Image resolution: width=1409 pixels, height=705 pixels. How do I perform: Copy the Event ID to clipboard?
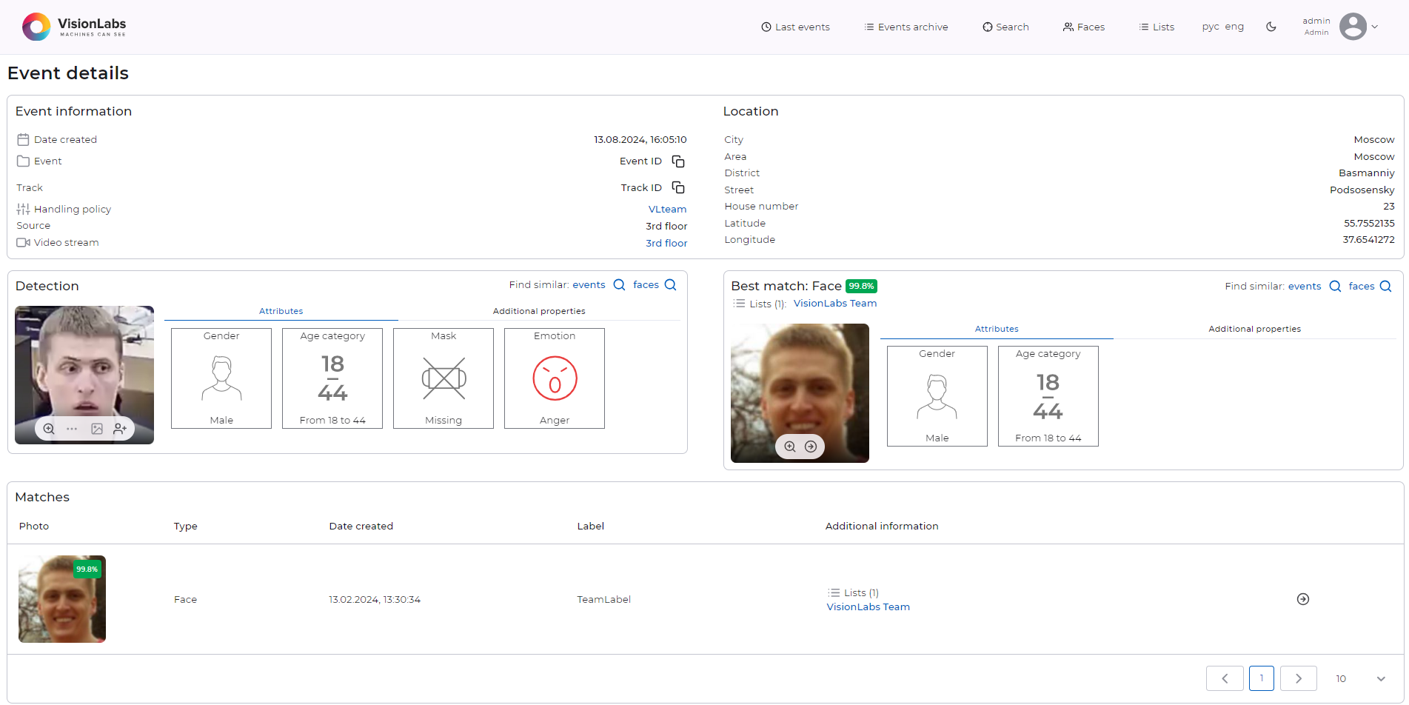click(x=677, y=161)
